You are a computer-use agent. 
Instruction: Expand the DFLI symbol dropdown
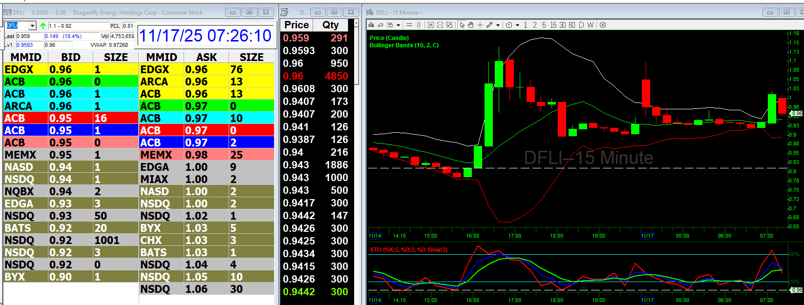point(32,26)
